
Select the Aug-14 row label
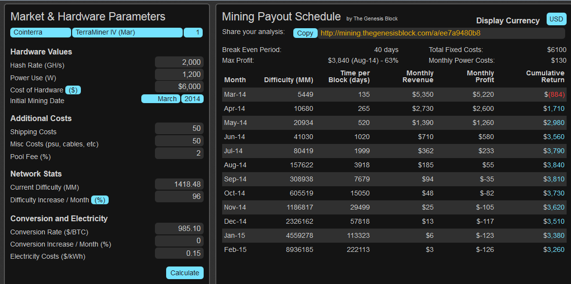click(235, 165)
